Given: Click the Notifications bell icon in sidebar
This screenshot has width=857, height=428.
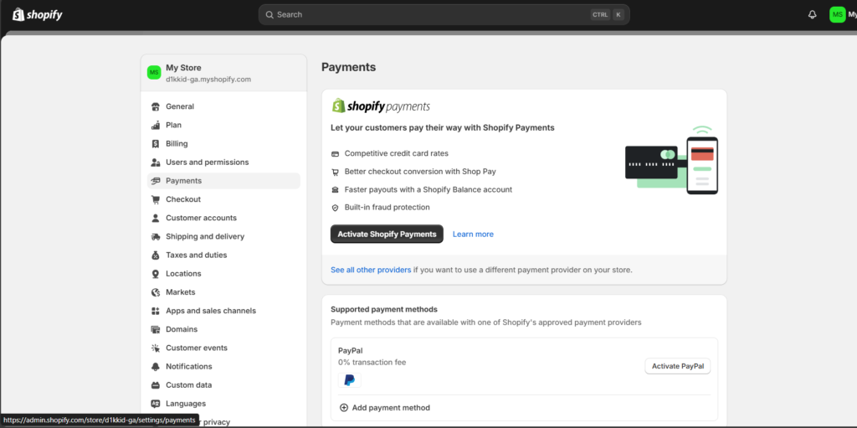Looking at the screenshot, I should coord(155,367).
